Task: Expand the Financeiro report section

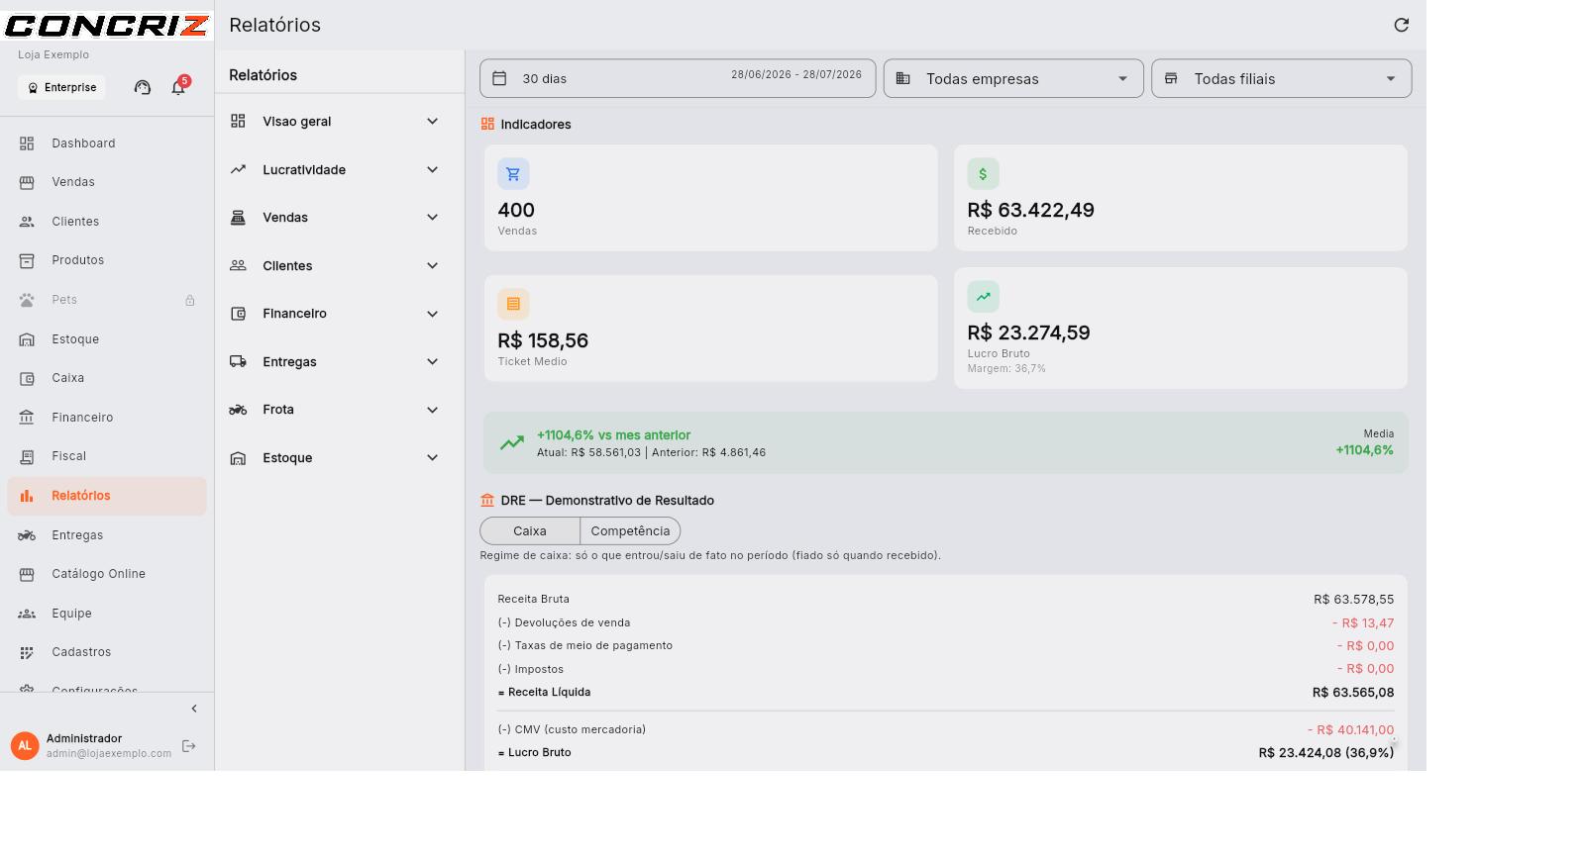Action: [339, 314]
